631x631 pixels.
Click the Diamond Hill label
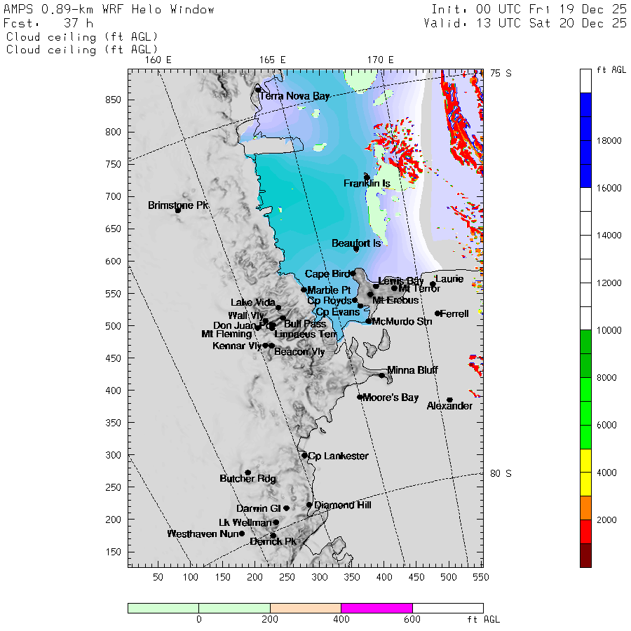pyautogui.click(x=342, y=505)
